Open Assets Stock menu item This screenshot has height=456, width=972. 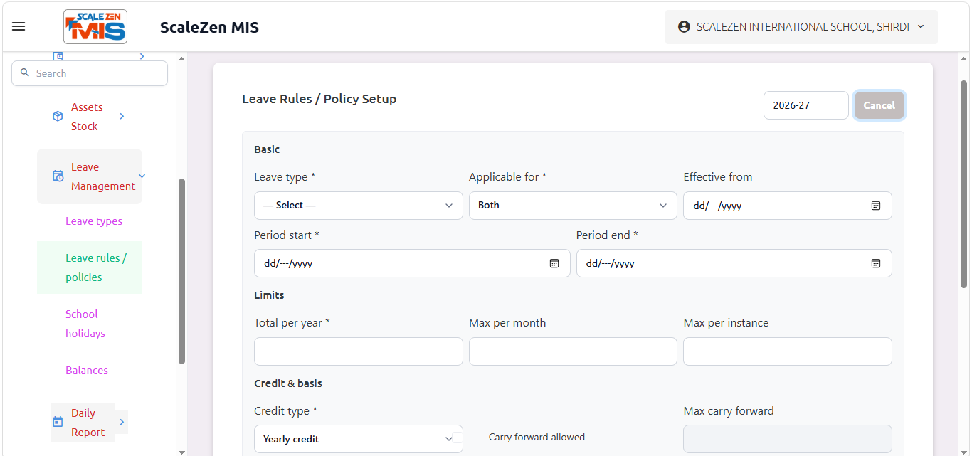click(x=87, y=117)
